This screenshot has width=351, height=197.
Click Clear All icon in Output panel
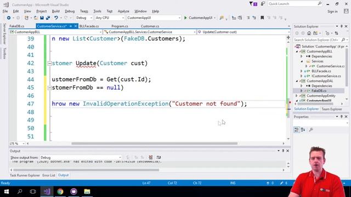click(x=151, y=157)
